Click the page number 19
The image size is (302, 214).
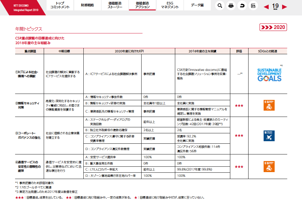pos(275,6)
